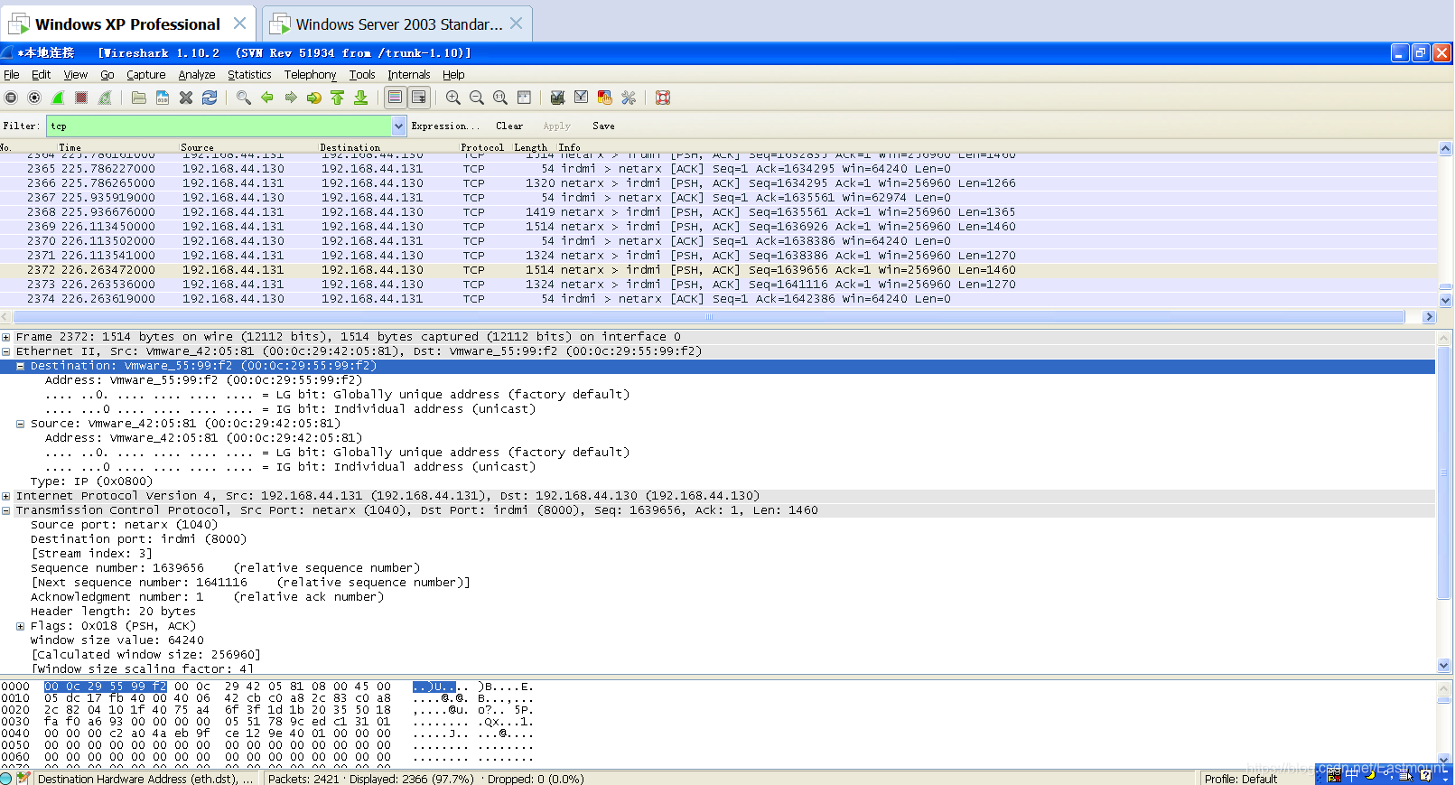The width and height of the screenshot is (1455, 785).
Task: Open the display filter history dropdown
Action: [399, 126]
